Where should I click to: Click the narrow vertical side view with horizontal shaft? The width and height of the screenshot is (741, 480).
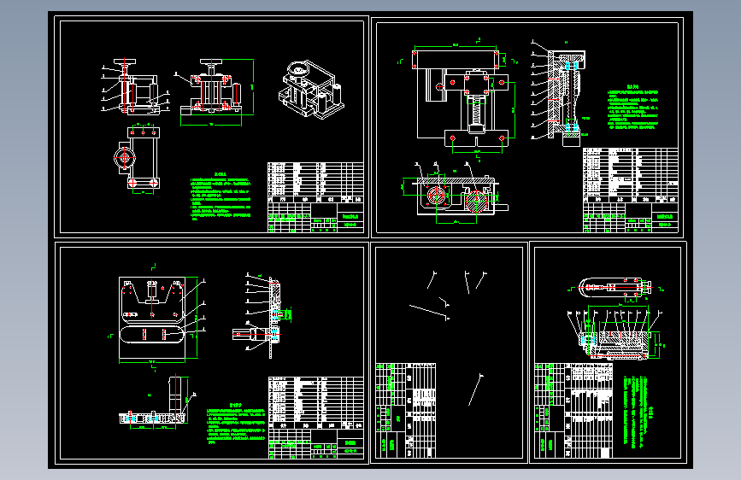(x=262, y=315)
